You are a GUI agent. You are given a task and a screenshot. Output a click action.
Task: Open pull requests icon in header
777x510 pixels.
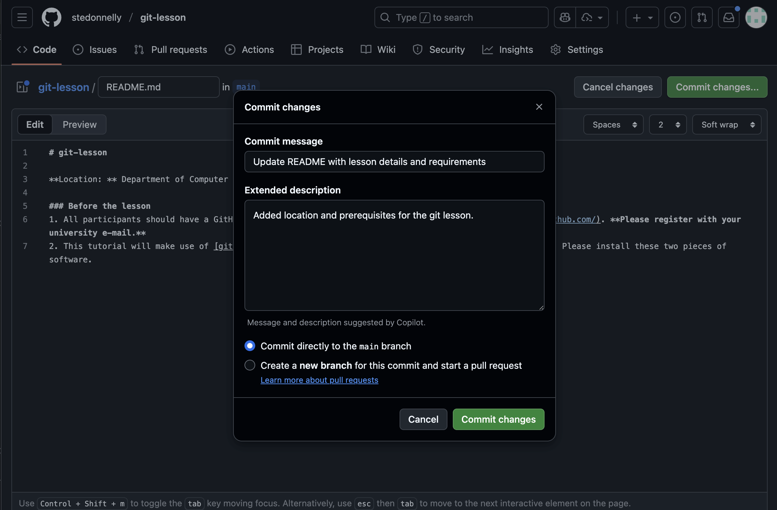(x=702, y=17)
